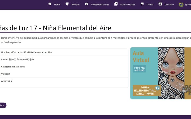Navigate to Aulas Virtuales
This screenshot has height=119, width=191.
128,4
